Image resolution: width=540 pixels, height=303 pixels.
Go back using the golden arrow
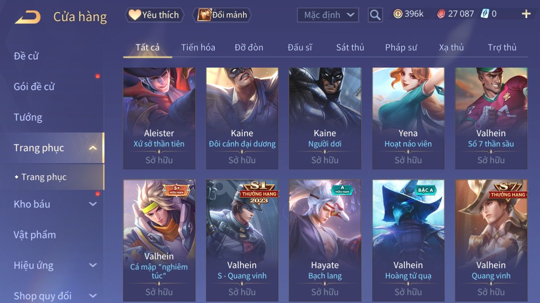[x=28, y=17]
